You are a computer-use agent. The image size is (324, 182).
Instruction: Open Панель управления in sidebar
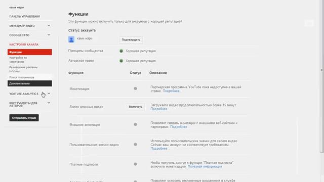point(25,16)
